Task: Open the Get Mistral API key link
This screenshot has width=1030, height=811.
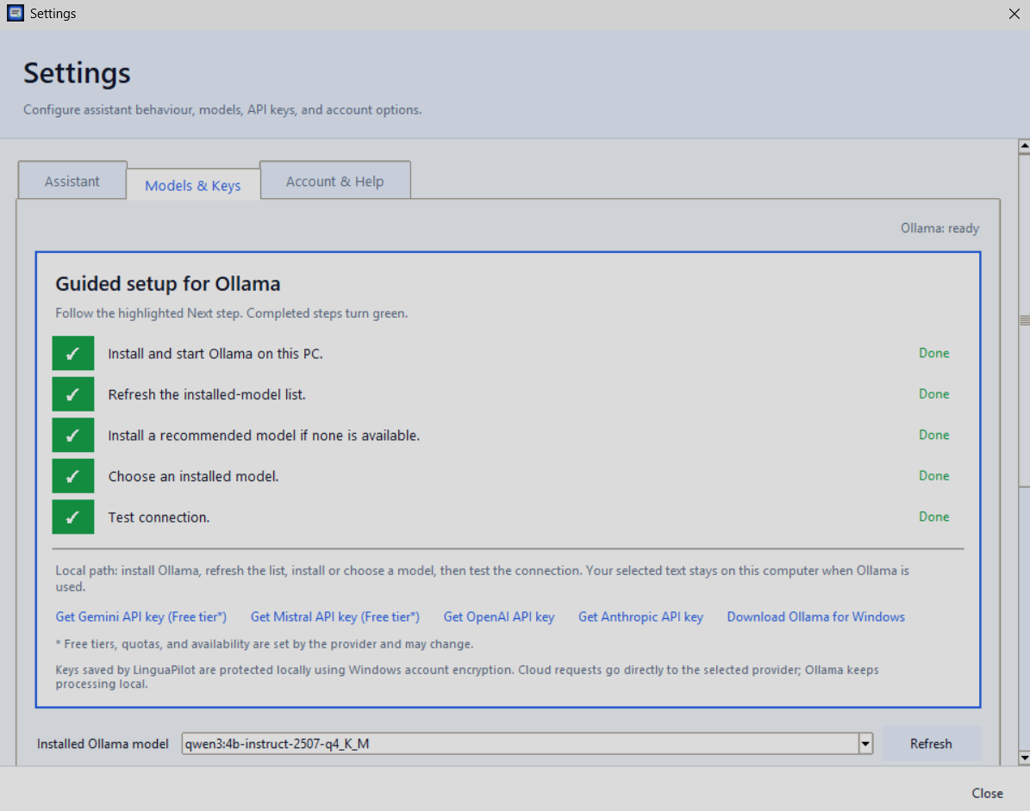Action: pyautogui.click(x=335, y=616)
